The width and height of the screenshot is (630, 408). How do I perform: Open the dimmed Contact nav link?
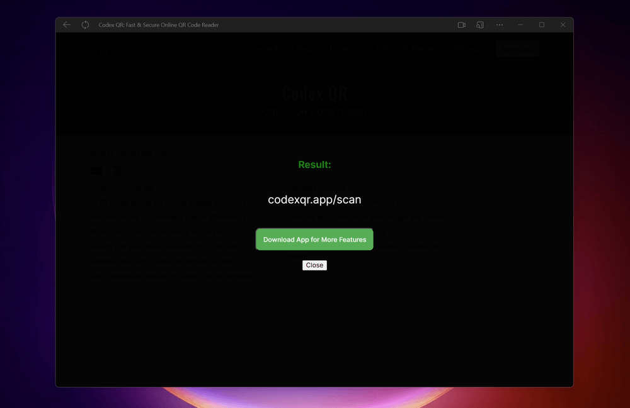(265, 48)
